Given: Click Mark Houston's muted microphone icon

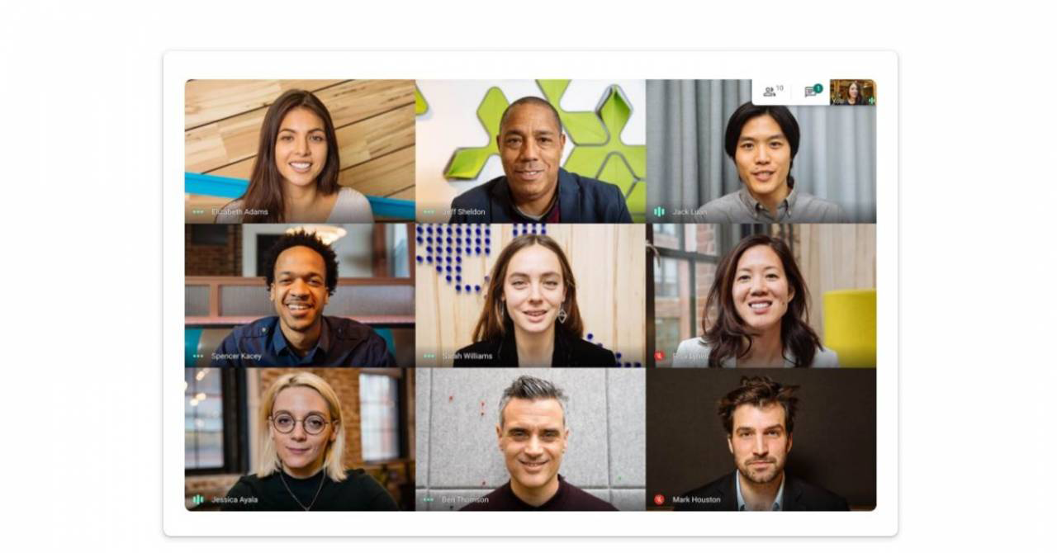Looking at the screenshot, I should (659, 499).
